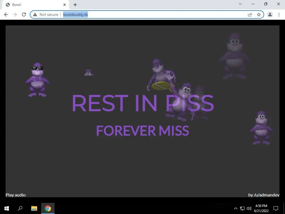285x214 pixels.
Task: Select the faded Bonzi in the top right
Action: (234, 56)
